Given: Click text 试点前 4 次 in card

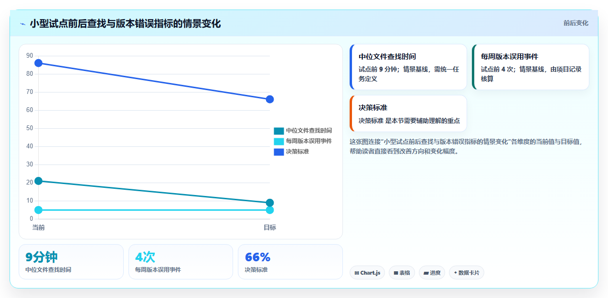Looking at the screenshot, I should click(x=498, y=69).
